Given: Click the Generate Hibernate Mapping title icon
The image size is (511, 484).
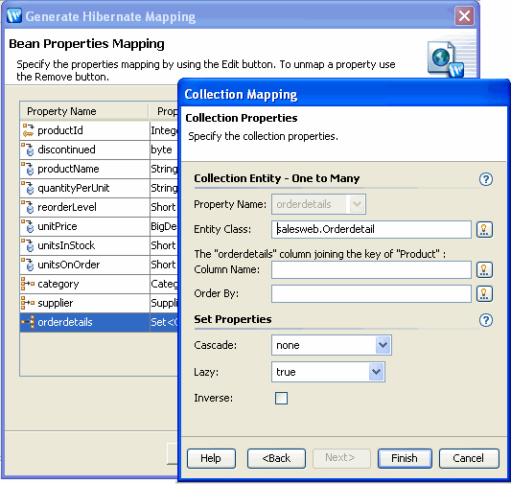Looking at the screenshot, I should pyautogui.click(x=14, y=15).
